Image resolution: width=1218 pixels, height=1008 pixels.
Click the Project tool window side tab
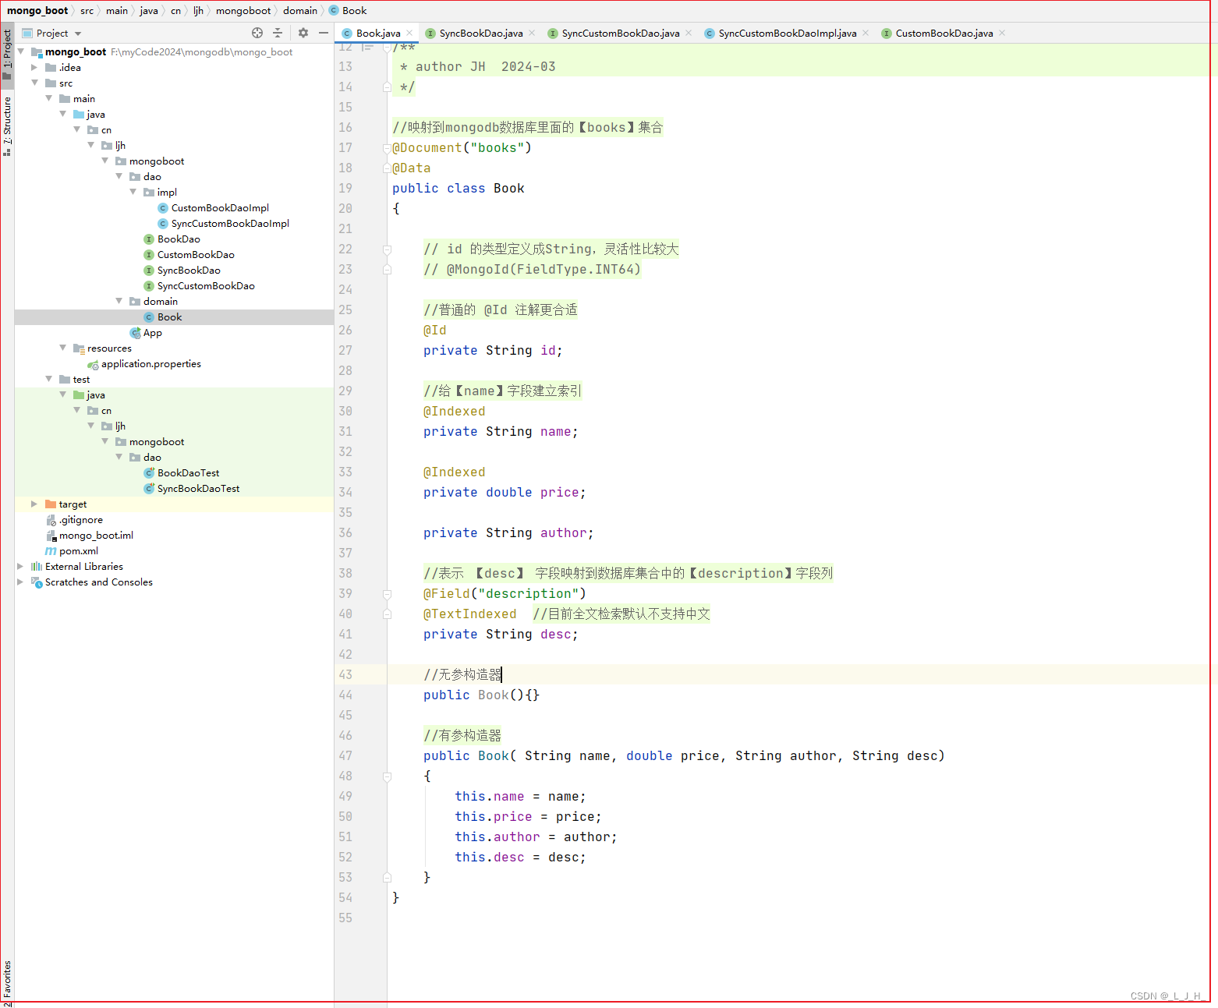pos(7,54)
